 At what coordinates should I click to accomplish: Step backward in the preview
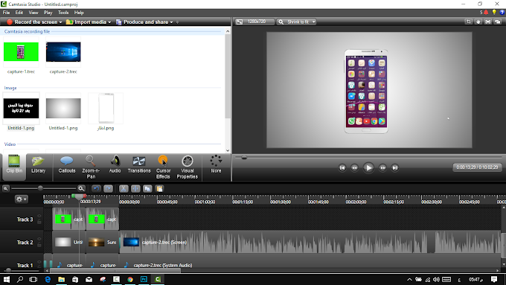(x=354, y=168)
